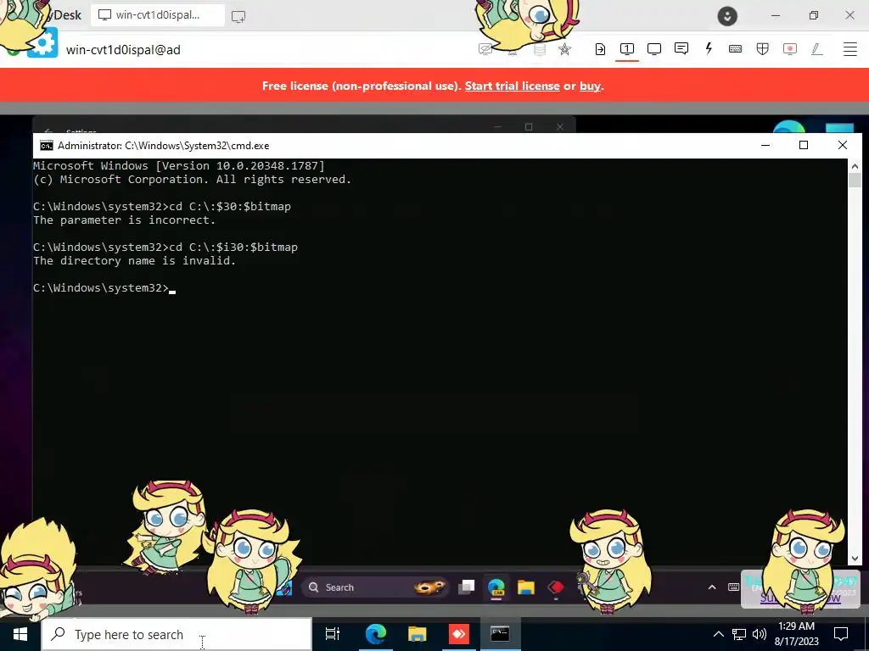Viewport: 869px width, 651px height.
Task: Click the cmd vertical scrollbar thumb
Action: [x=854, y=181]
